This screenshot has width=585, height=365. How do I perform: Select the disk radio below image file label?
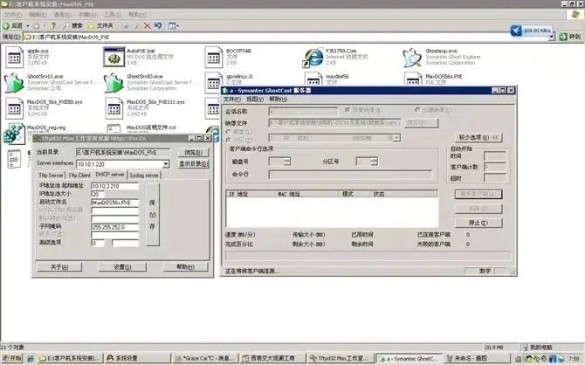point(229,132)
